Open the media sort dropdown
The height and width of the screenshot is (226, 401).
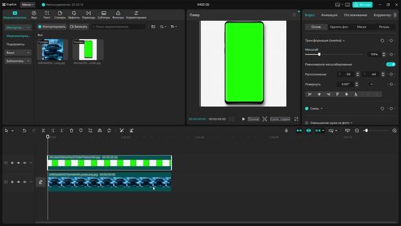pos(163,26)
